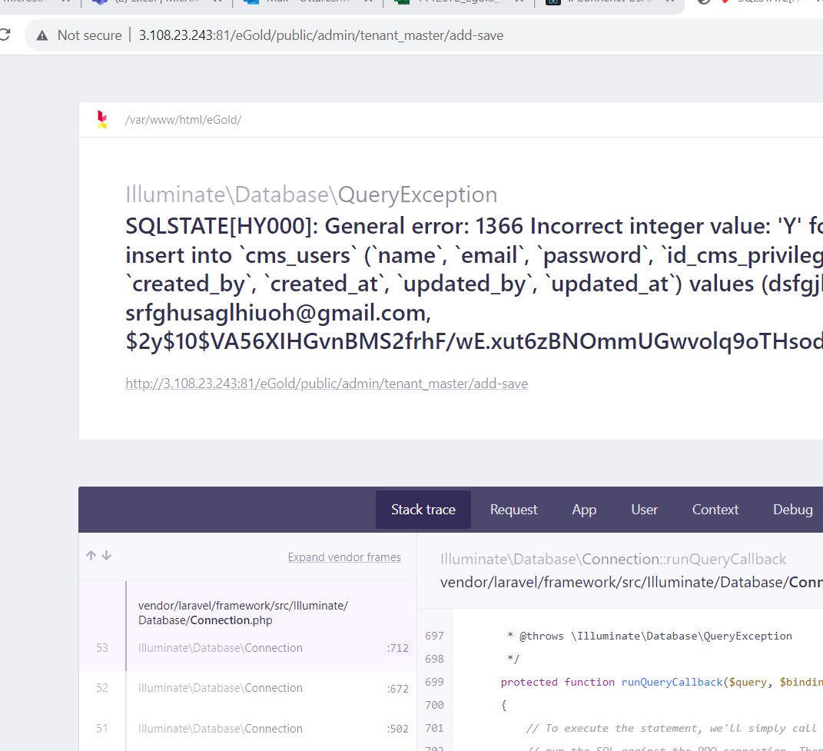Screen dimensions: 823x751
Task: Click the Not secure warning triangle icon
Action: pyautogui.click(x=42, y=35)
